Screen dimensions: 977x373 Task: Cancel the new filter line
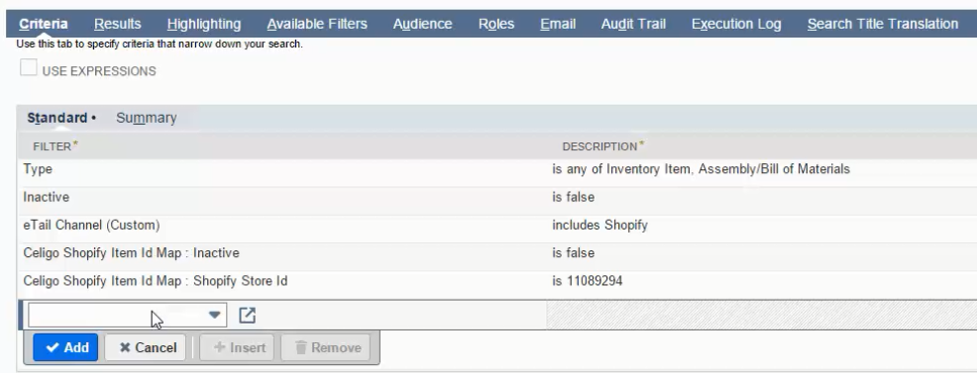coord(146,347)
